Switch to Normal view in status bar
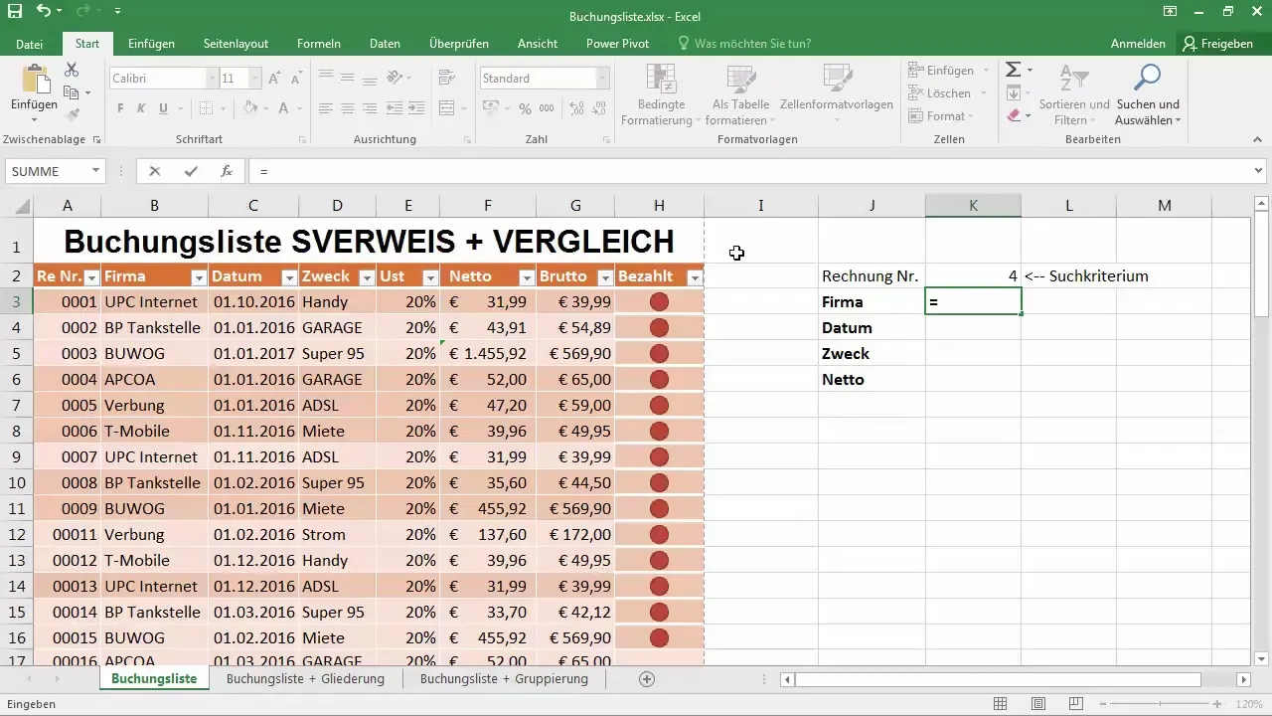Viewport: 1272px width, 716px height. pos(1000,704)
